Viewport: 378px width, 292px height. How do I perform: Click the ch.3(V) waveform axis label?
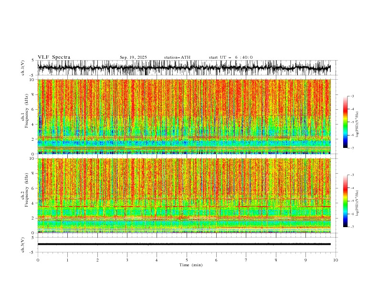pyautogui.click(x=23, y=245)
